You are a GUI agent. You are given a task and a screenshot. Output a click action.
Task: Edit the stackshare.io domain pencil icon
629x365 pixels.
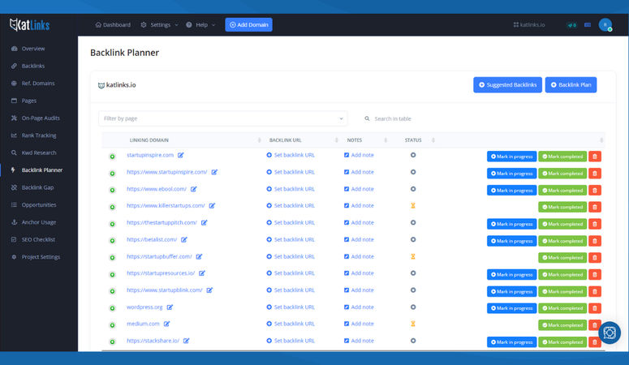pyautogui.click(x=187, y=341)
